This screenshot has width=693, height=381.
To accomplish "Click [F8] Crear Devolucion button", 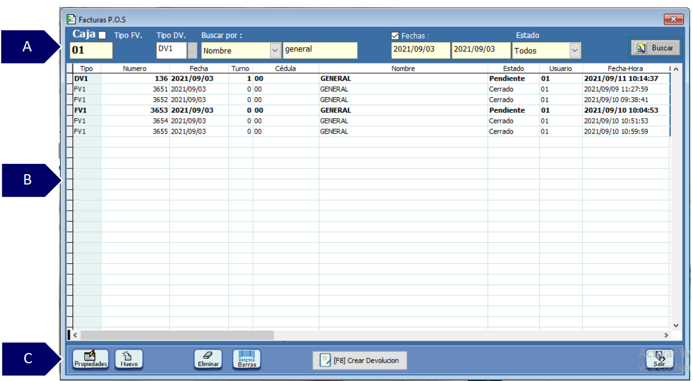I will 360,360.
